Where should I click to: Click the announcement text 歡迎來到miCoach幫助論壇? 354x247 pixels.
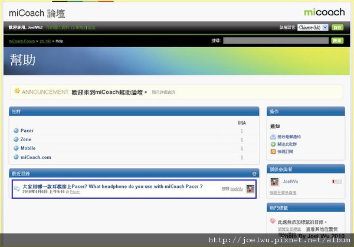(109, 92)
